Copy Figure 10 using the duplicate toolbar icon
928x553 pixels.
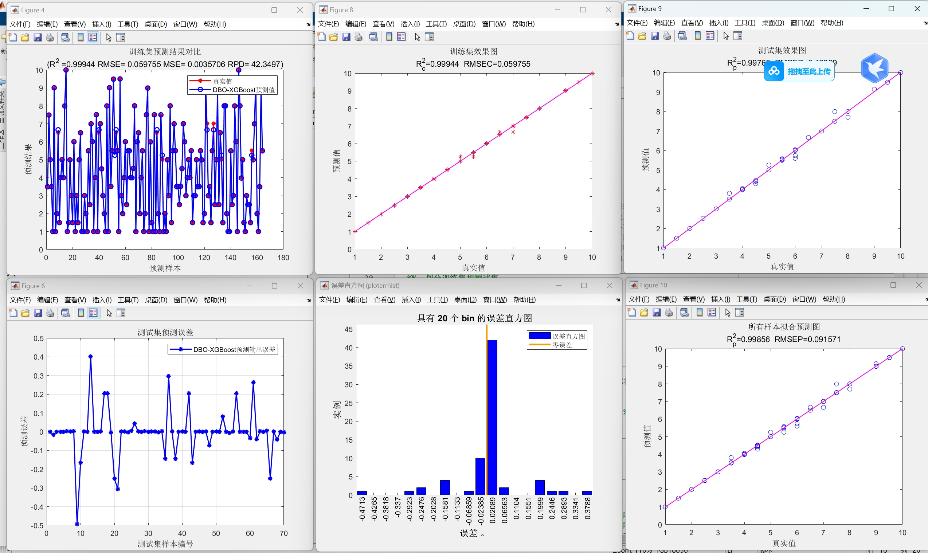point(684,312)
